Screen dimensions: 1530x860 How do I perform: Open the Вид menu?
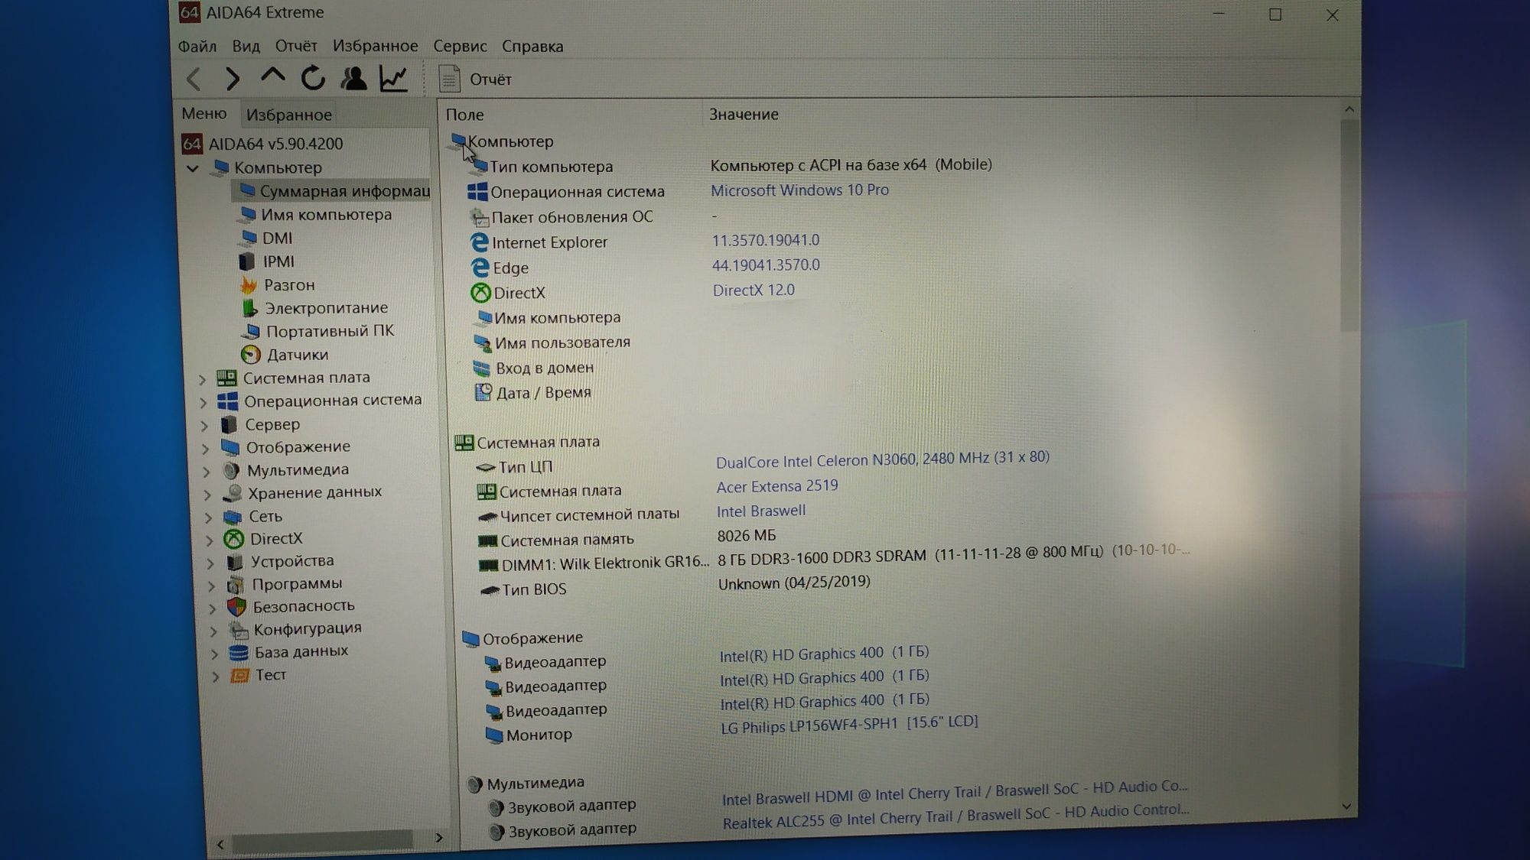[x=246, y=47]
